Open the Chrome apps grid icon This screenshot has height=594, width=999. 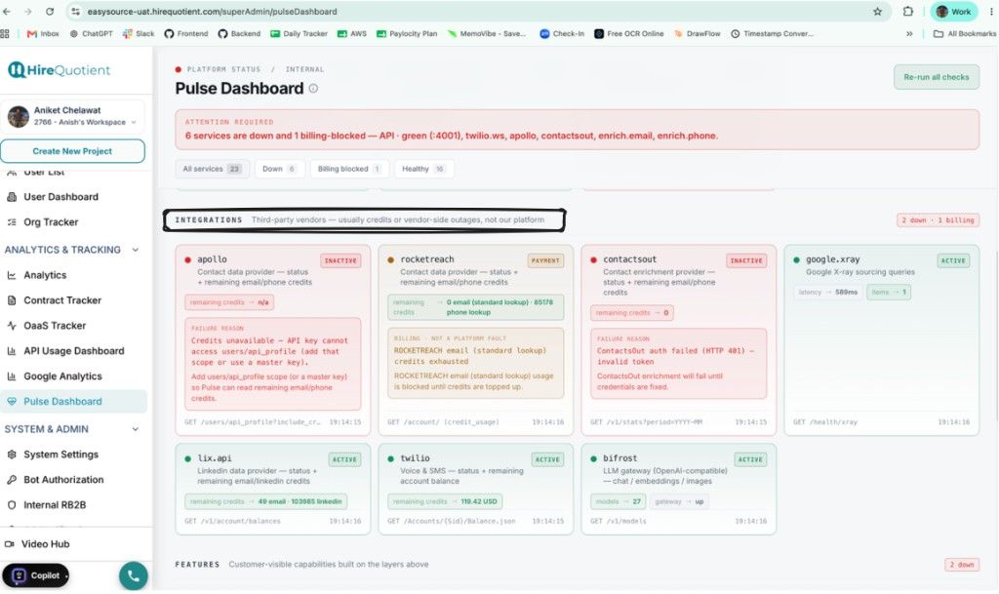click(5, 34)
